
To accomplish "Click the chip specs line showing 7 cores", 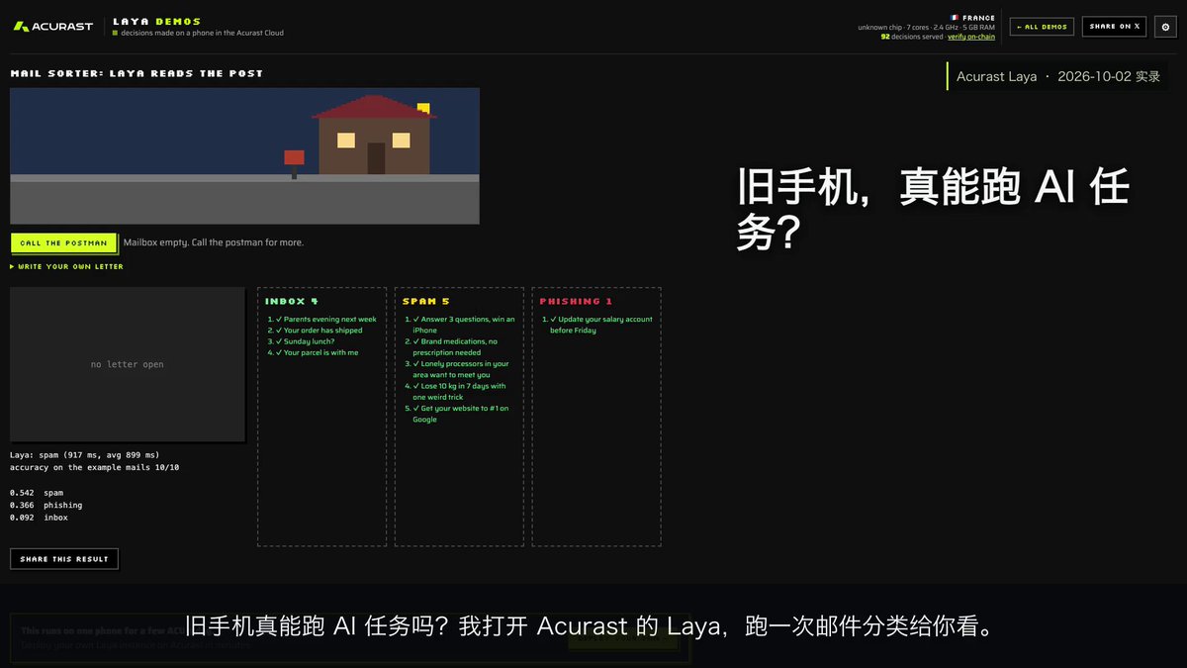I will coord(927,27).
